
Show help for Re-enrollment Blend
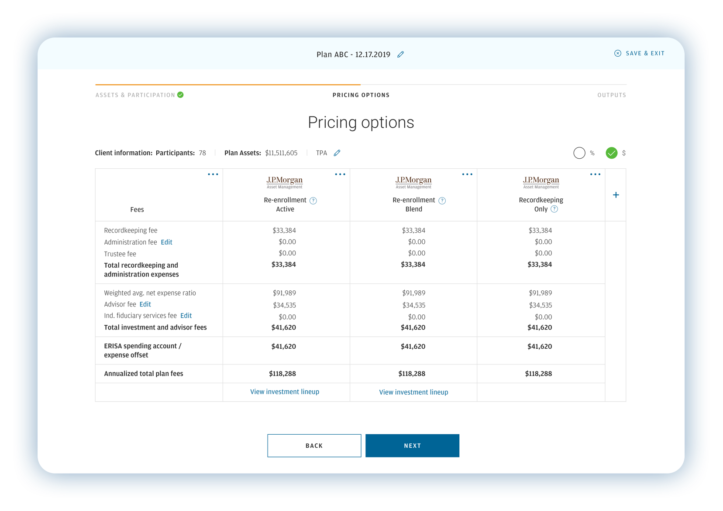pos(442,201)
